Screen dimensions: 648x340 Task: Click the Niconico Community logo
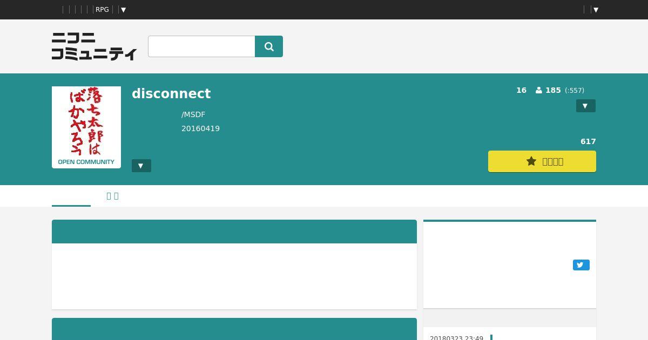pyautogui.click(x=94, y=46)
